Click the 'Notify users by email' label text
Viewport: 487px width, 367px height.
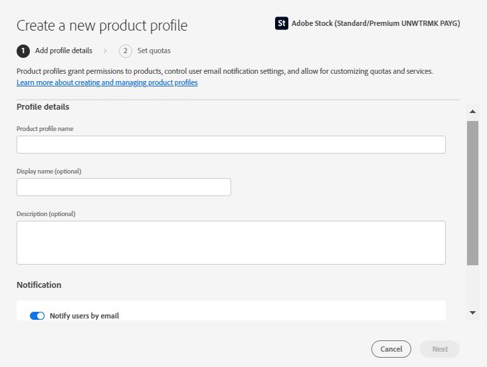84,316
